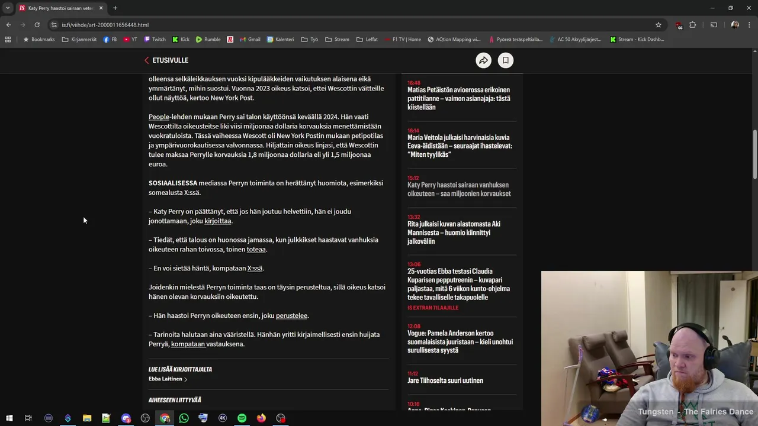Open the Chrome extensions puzzle icon
The height and width of the screenshot is (426, 758).
pos(693,25)
